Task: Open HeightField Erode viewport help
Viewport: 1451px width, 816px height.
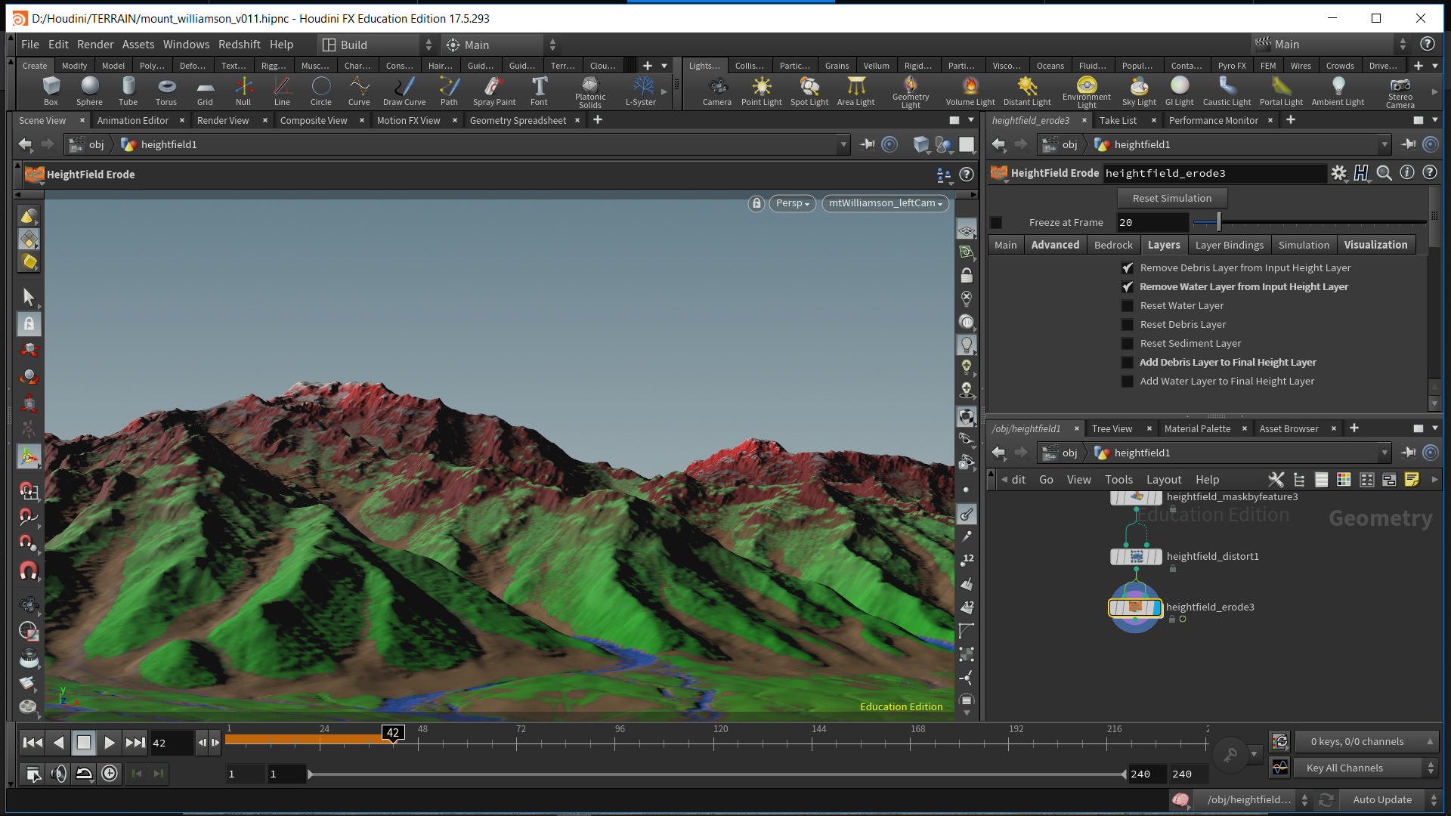Action: click(966, 175)
